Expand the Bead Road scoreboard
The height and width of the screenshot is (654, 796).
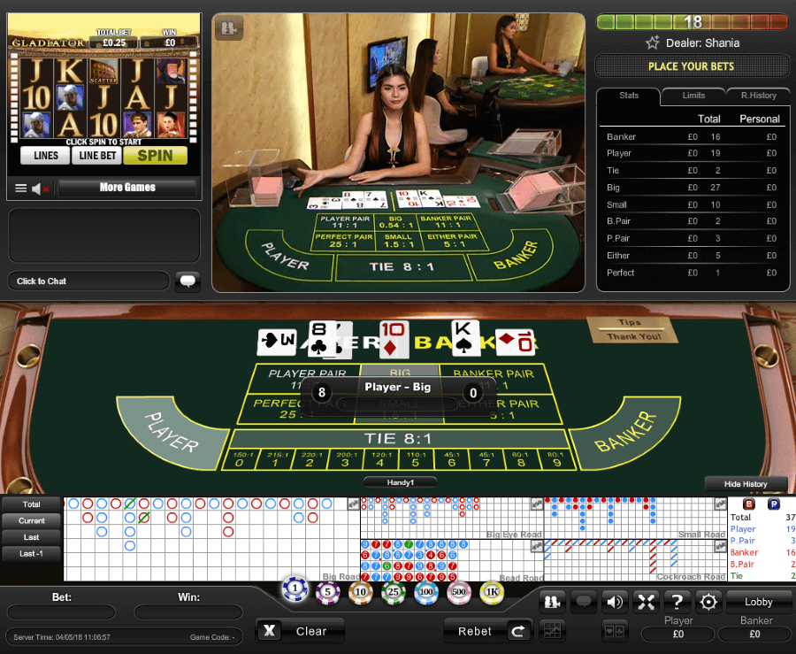pyautogui.click(x=537, y=546)
